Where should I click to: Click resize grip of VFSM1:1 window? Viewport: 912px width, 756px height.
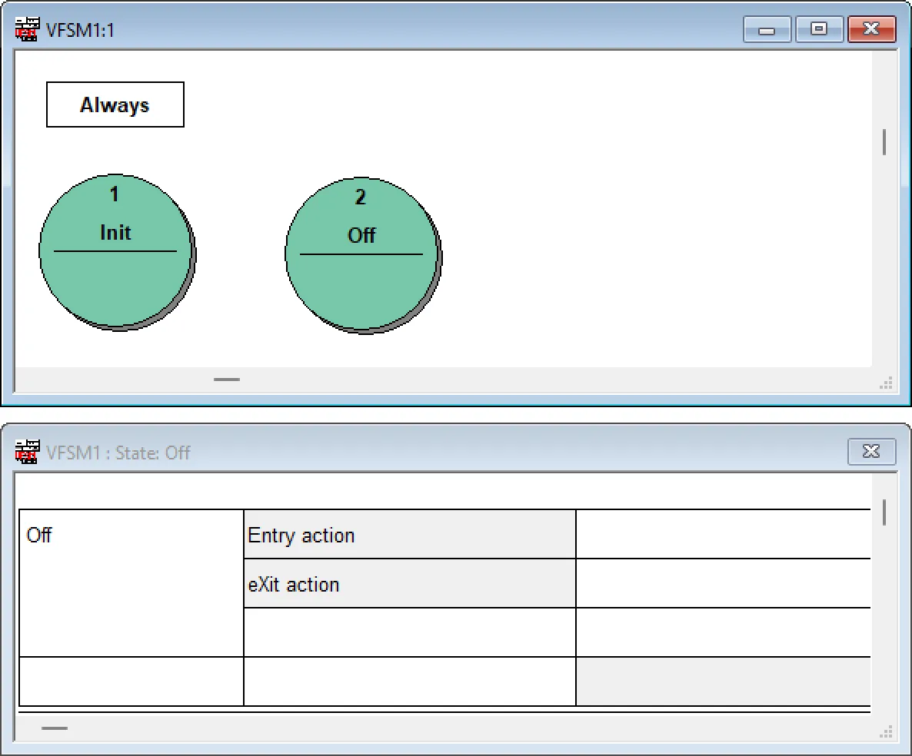click(886, 383)
